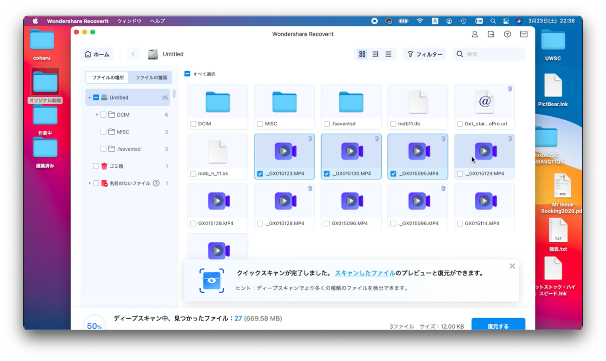Open Spotlight search in the menu bar
The height and width of the screenshot is (361, 606).
(x=493, y=21)
